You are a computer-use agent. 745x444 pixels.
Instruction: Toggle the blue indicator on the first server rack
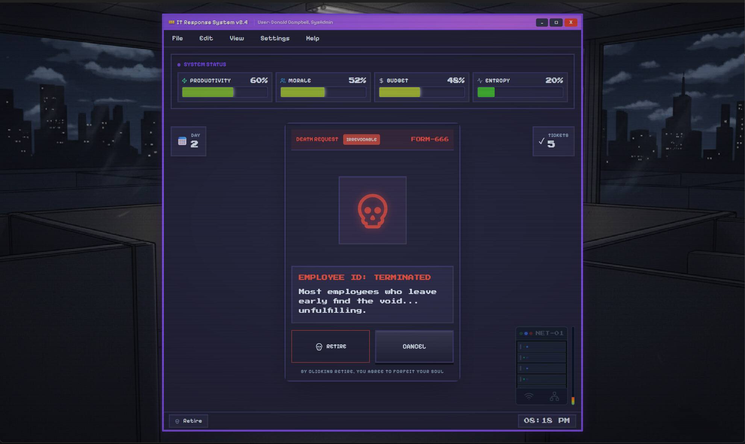pyautogui.click(x=527, y=347)
